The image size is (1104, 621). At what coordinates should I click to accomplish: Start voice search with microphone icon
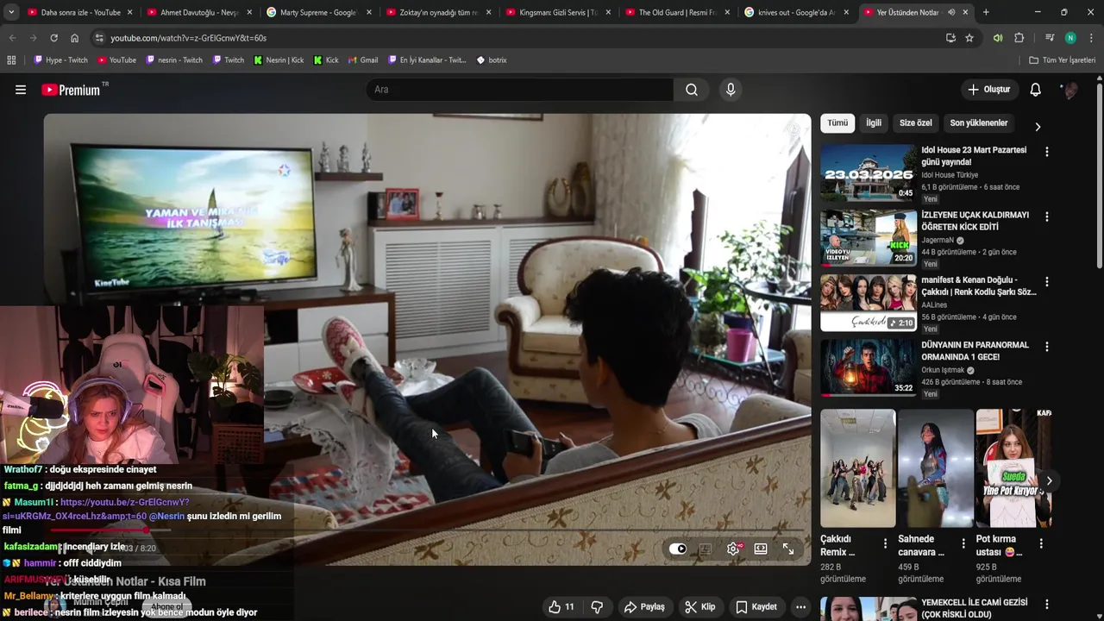731,90
